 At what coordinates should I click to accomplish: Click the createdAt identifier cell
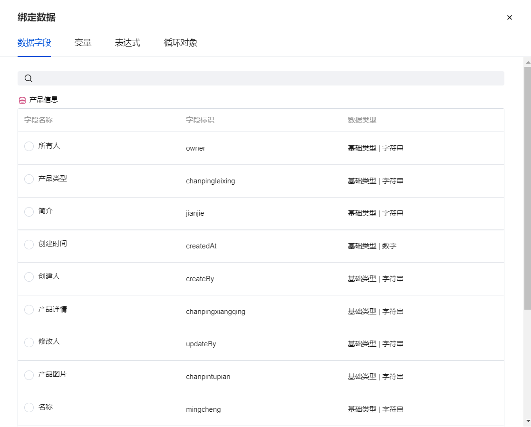(201, 246)
